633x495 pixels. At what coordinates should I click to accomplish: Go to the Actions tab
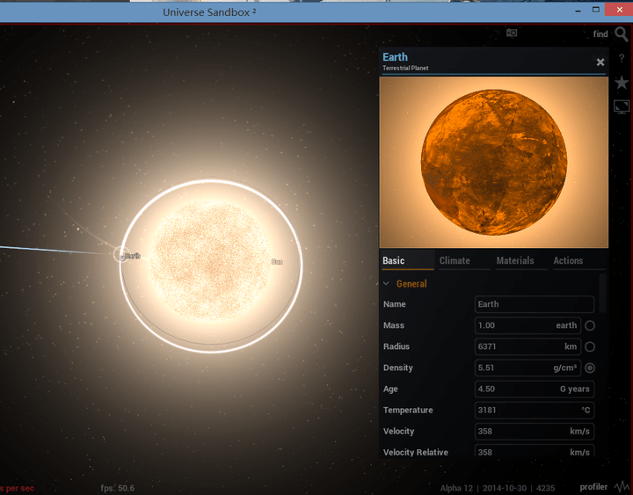pyautogui.click(x=568, y=260)
